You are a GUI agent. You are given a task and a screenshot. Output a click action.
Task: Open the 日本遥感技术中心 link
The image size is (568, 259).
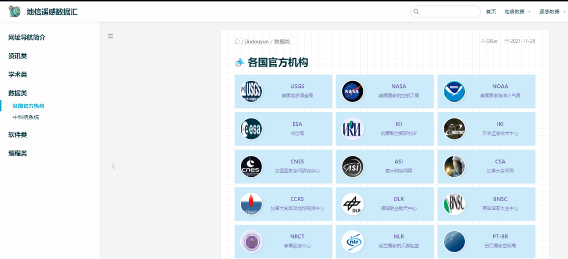coord(486,129)
